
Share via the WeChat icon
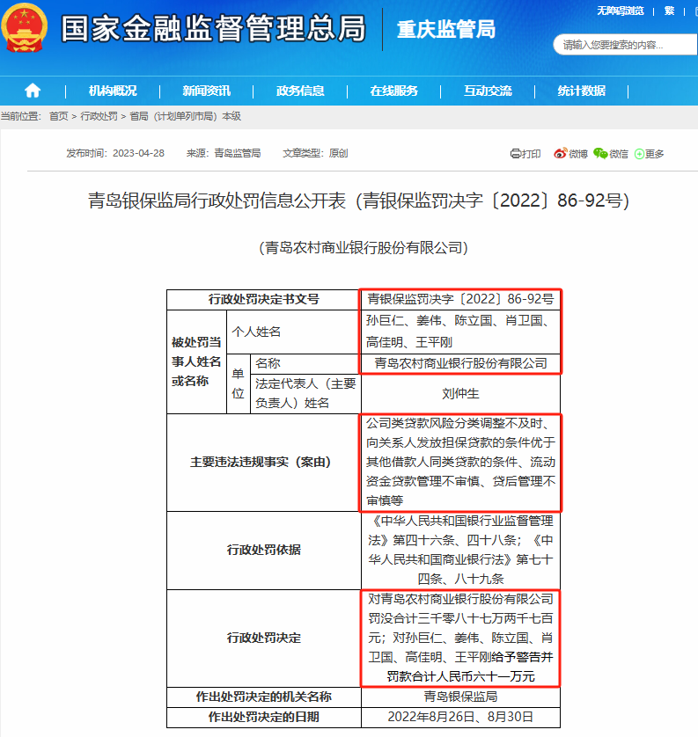tap(600, 153)
